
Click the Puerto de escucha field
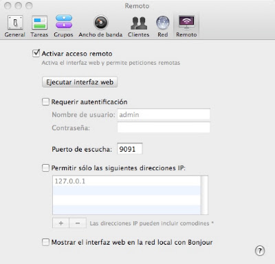tap(130, 149)
